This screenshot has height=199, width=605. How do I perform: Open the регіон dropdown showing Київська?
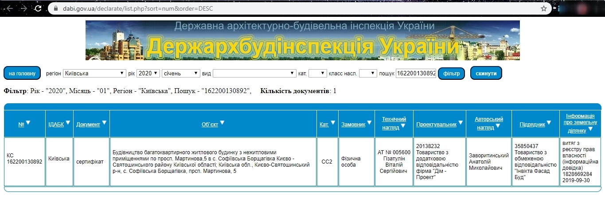pos(94,73)
